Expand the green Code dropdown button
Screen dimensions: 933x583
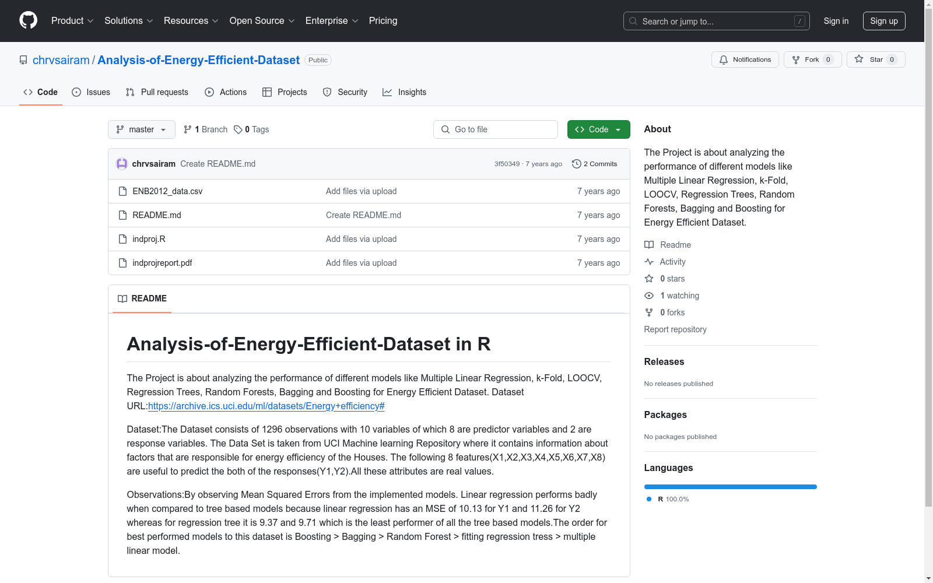(x=598, y=129)
